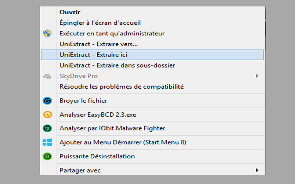This screenshot has height=184, width=295.
Task: Open the Partager avec menu entry
Action: pos(80,171)
